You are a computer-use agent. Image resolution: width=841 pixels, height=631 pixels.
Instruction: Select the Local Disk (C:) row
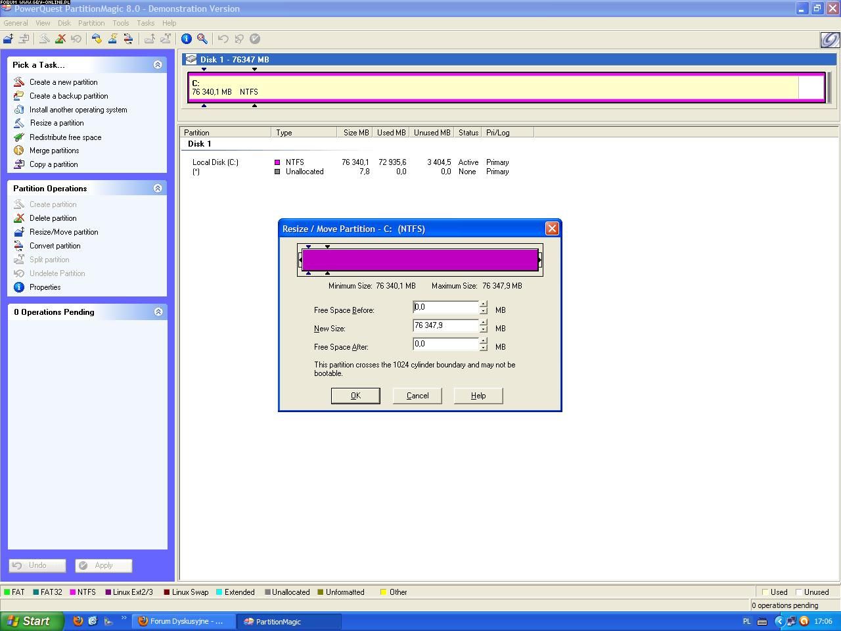point(351,162)
